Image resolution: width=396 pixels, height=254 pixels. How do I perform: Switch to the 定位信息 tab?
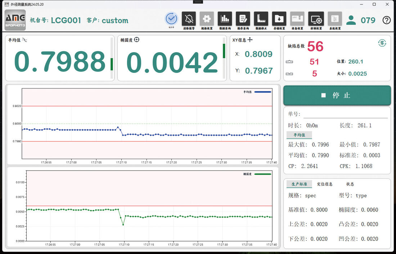tap(325, 184)
